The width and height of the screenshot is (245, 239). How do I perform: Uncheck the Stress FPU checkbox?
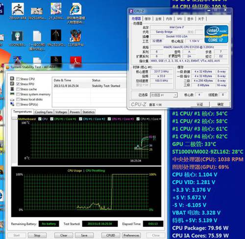point(18,84)
